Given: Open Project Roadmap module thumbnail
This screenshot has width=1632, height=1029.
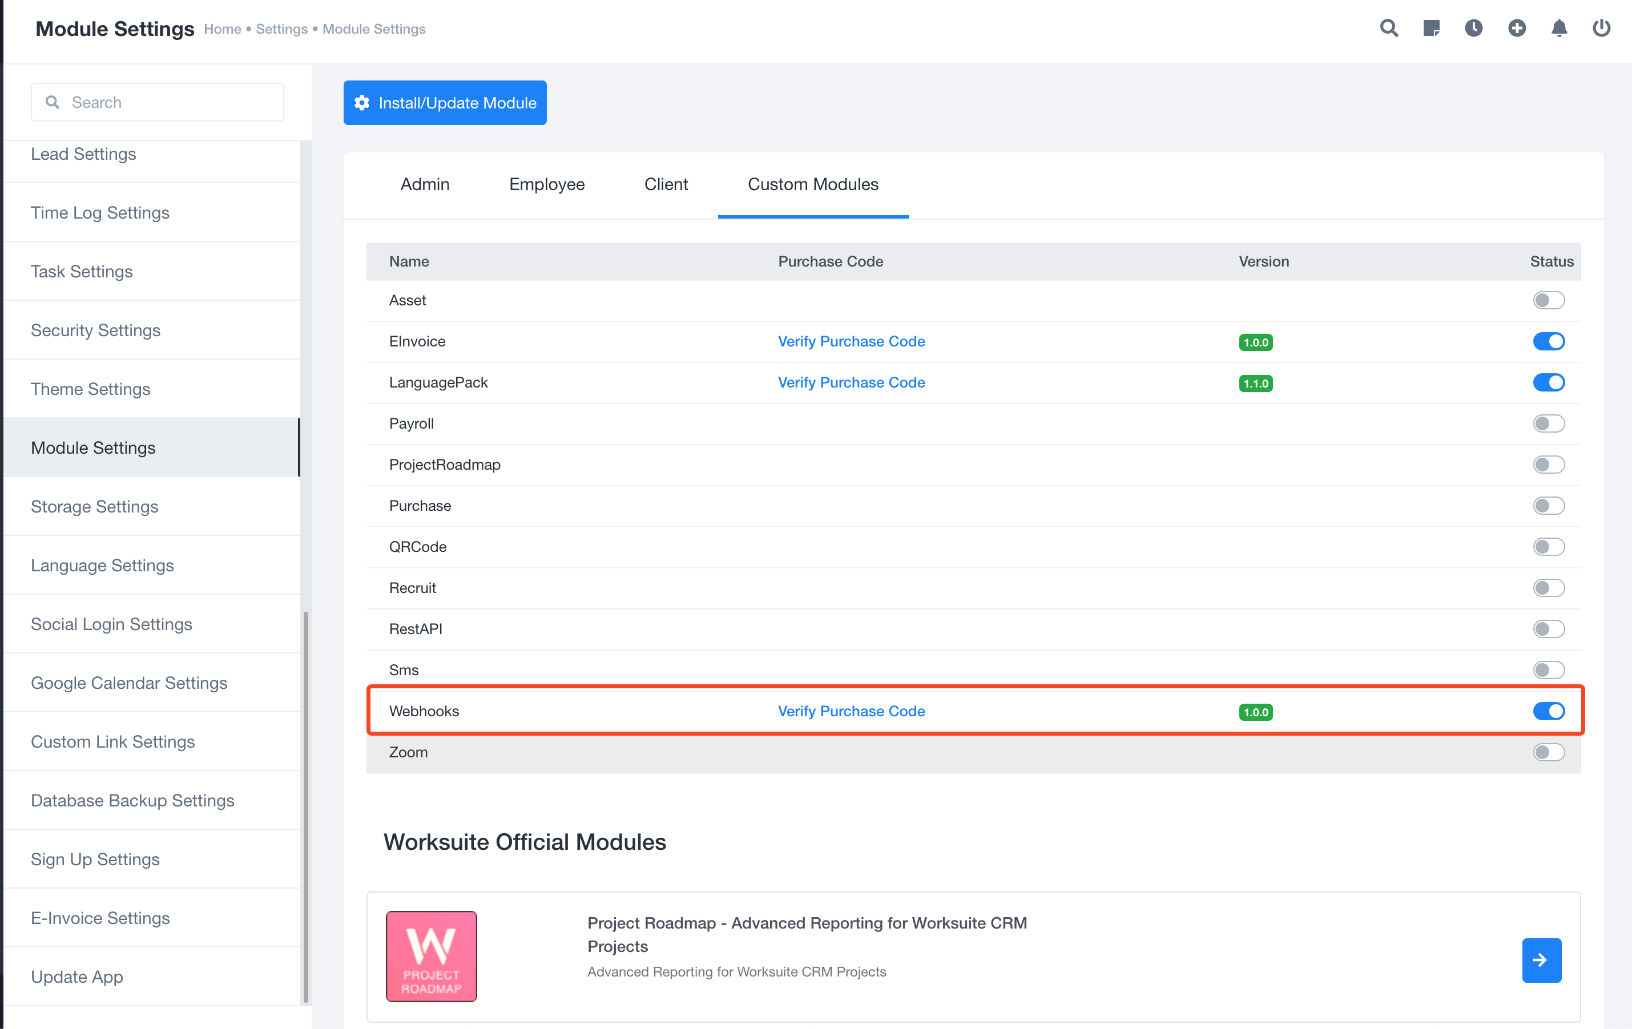Looking at the screenshot, I should [431, 956].
